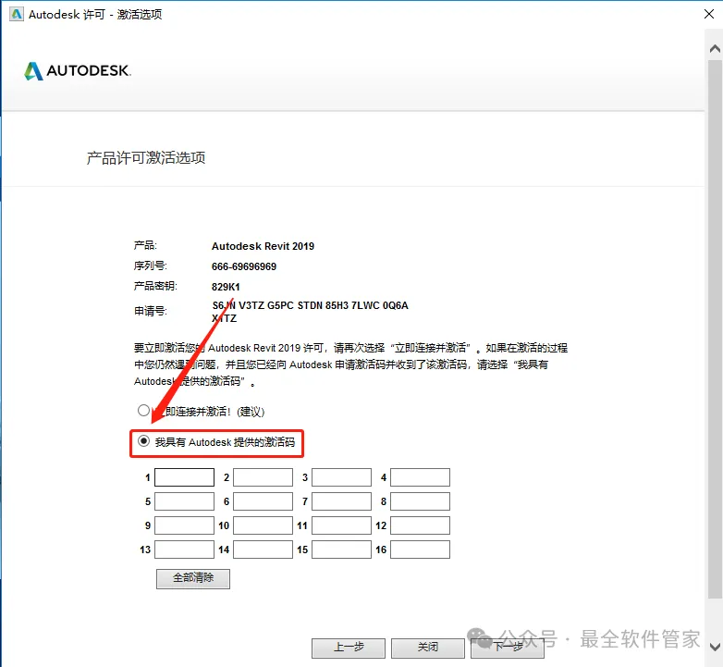Click the scrollbar up arrow
This screenshot has height=667, width=723.
click(715, 48)
